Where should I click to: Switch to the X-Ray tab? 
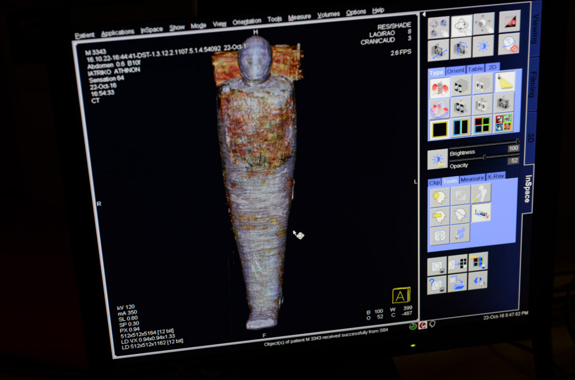(496, 176)
